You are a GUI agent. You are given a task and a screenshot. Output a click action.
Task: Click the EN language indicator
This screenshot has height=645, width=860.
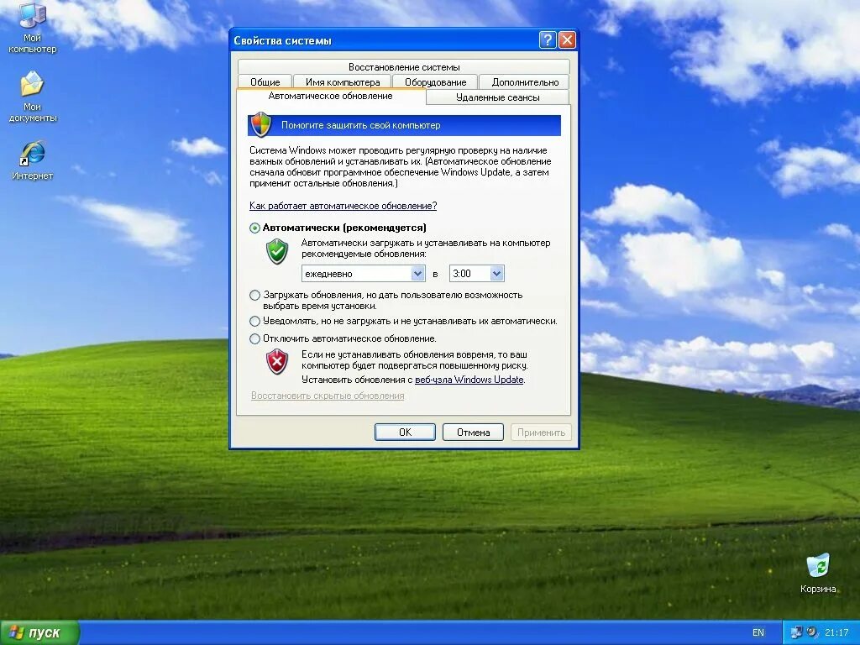coord(758,632)
